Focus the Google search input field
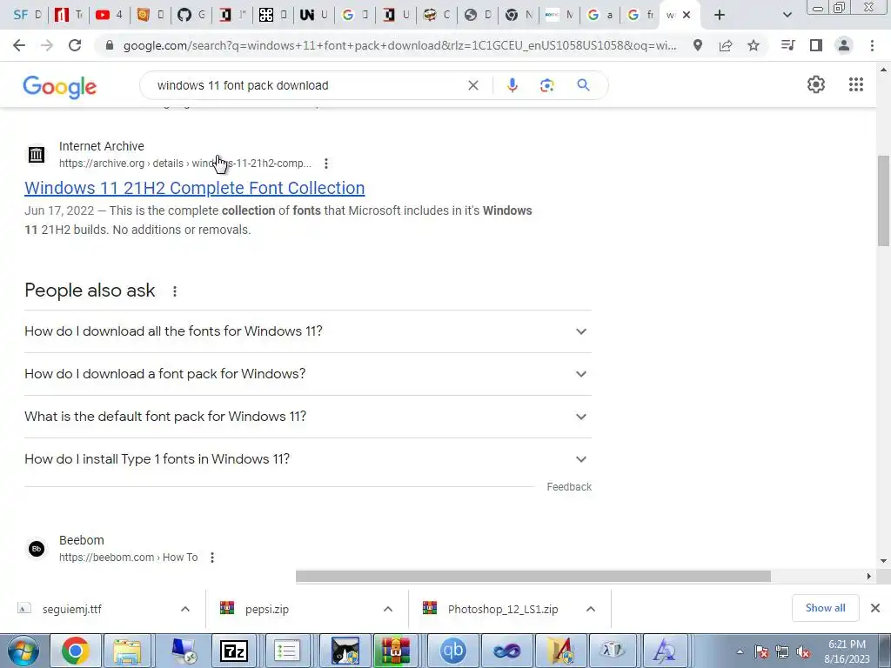 [307, 85]
